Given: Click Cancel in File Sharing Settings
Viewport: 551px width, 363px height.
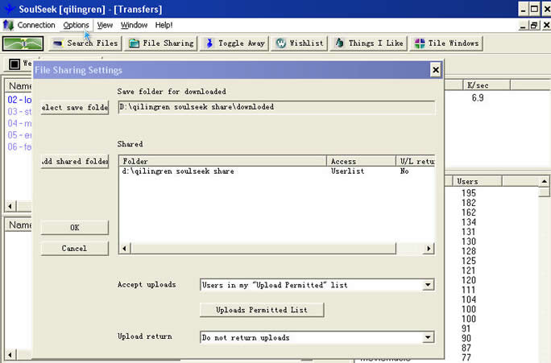Looking at the screenshot, I should (x=74, y=248).
